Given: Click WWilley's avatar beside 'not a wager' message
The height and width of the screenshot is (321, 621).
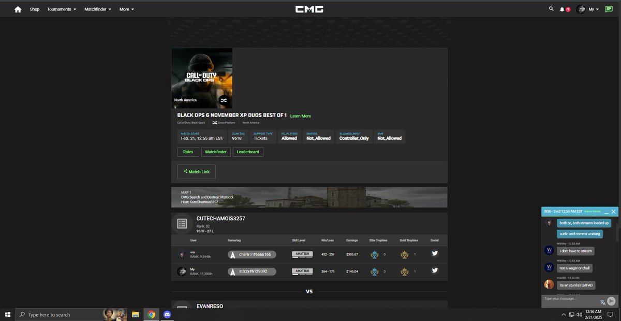Looking at the screenshot, I should tap(549, 267).
